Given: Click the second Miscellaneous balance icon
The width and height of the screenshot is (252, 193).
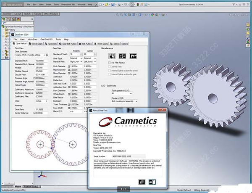Looking at the screenshot, I should click(x=122, y=56).
